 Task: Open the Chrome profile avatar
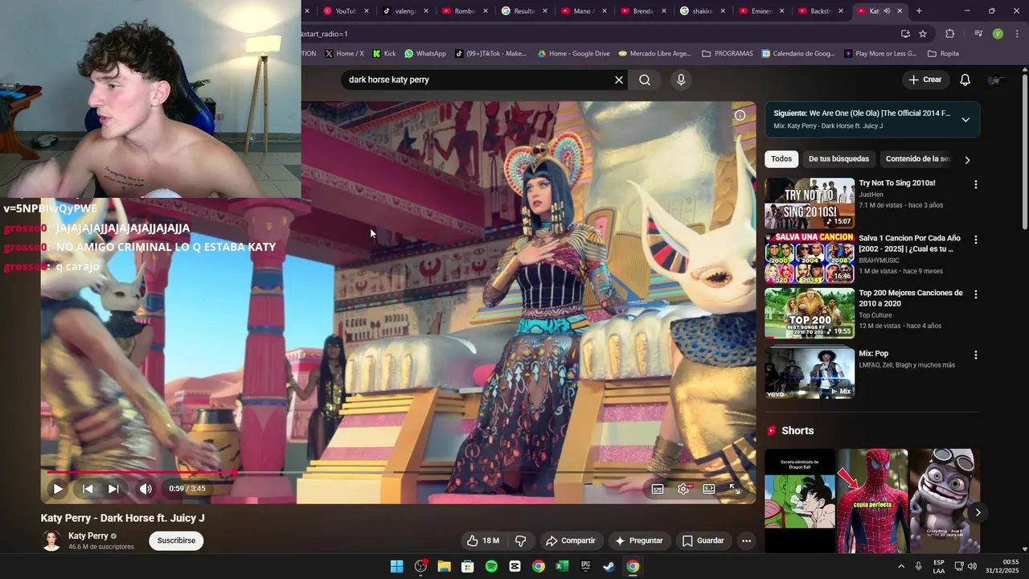click(x=998, y=34)
